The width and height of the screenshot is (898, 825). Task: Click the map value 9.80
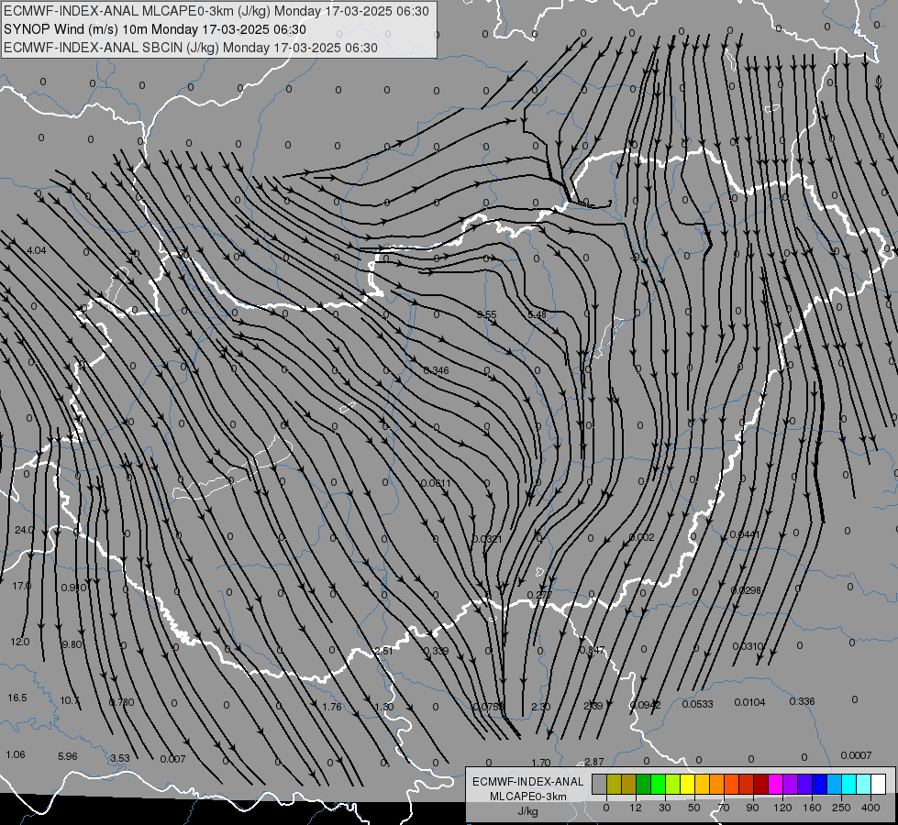tap(72, 644)
